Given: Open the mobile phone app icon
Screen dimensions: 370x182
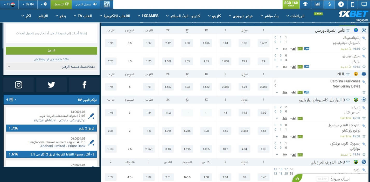Looking at the screenshot, I should [x=353, y=4].
